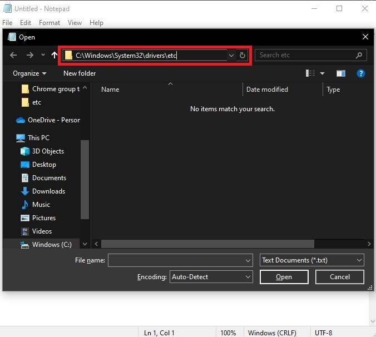Refresh the etc folder listing
376x337 pixels.
tap(242, 56)
